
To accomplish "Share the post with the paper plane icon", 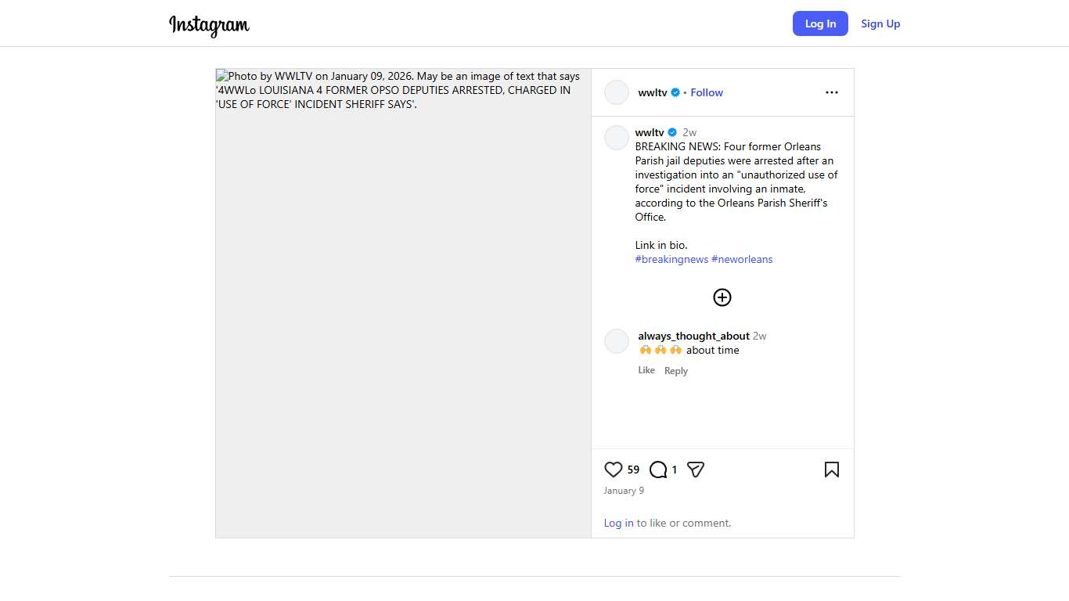I will [696, 470].
